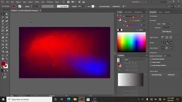Pick a color from the spectrum box

click(131, 42)
